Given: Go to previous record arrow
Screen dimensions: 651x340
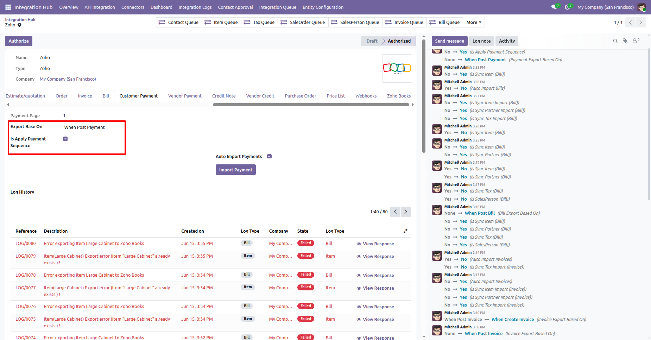Looking at the screenshot, I should coord(630,22).
